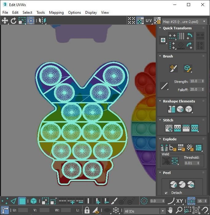Click the Mirror Horizontal tool

coord(42,21)
